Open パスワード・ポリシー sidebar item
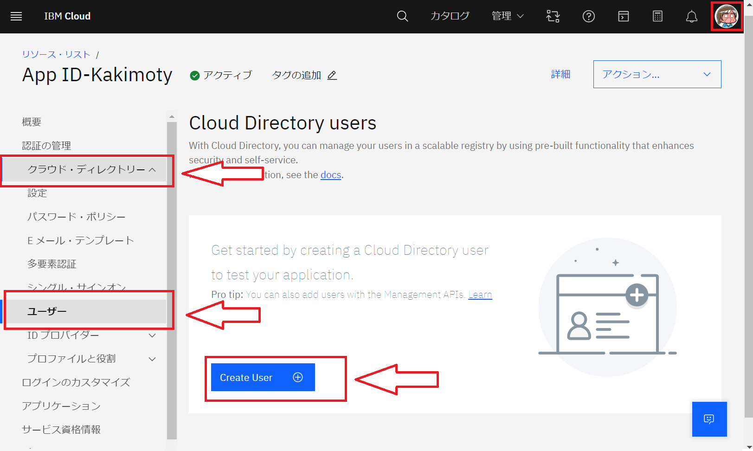 pos(77,217)
